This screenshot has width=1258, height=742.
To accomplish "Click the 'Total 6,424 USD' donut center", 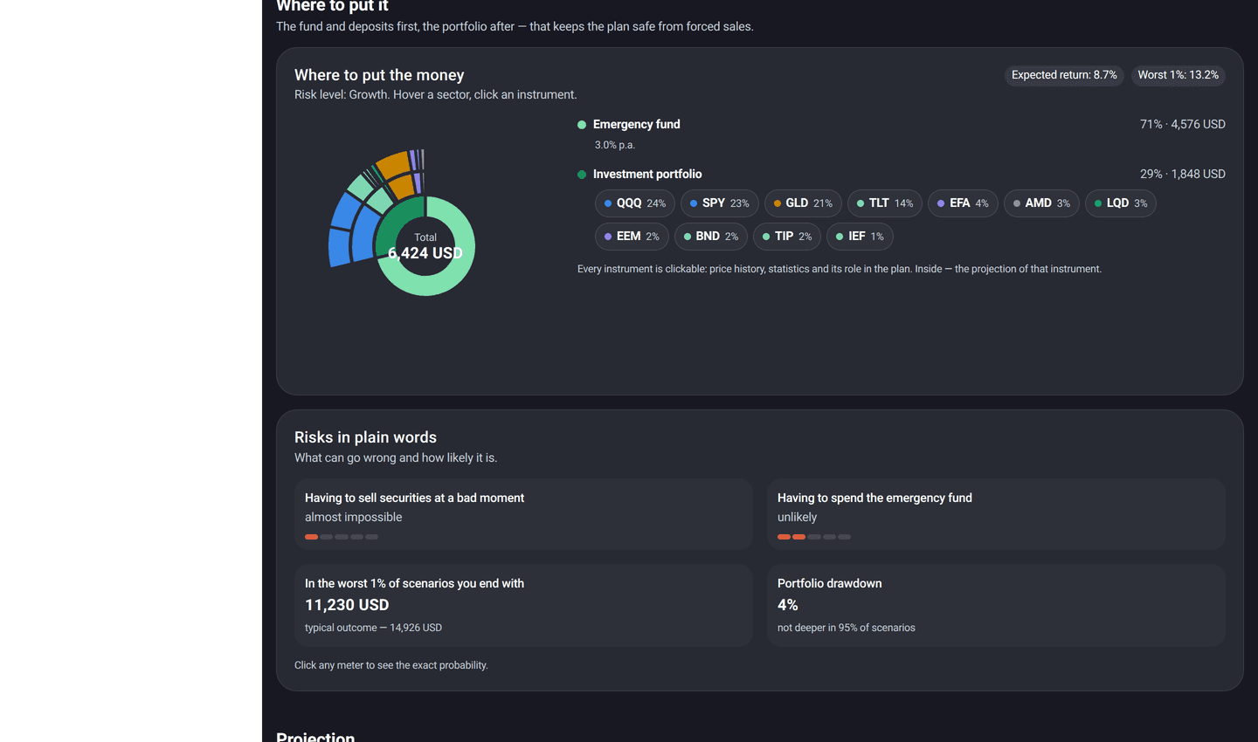I will click(x=425, y=246).
